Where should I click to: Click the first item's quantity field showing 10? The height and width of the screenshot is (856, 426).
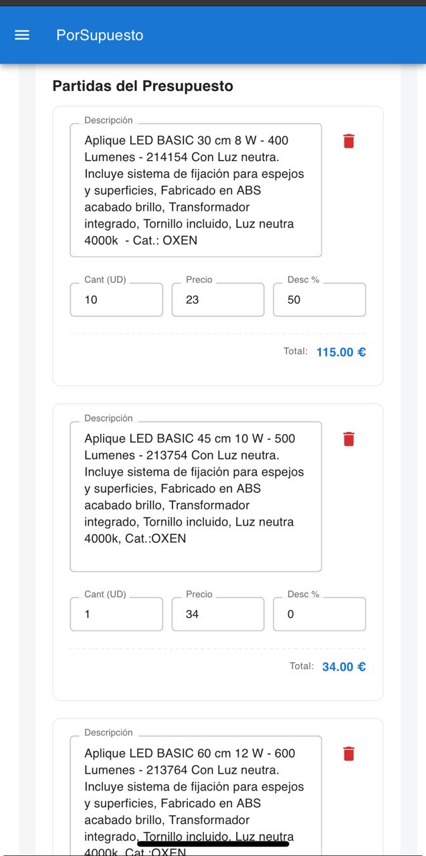coord(116,300)
